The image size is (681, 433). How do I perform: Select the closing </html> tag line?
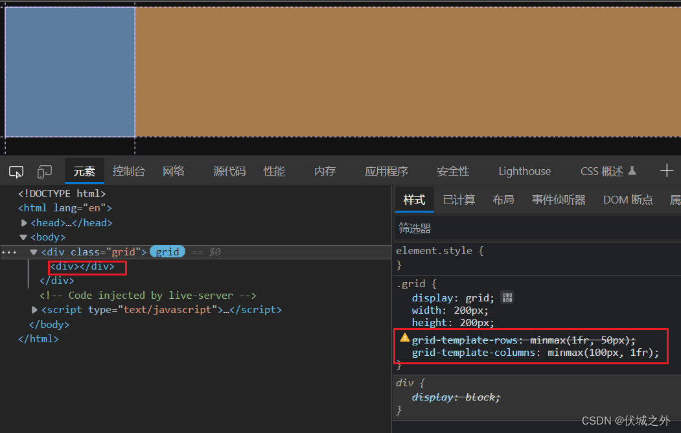pos(38,339)
